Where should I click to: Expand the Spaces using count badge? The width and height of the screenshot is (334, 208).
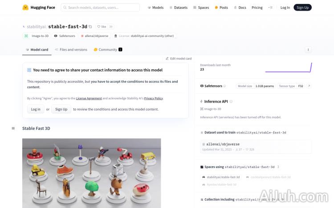(278, 167)
